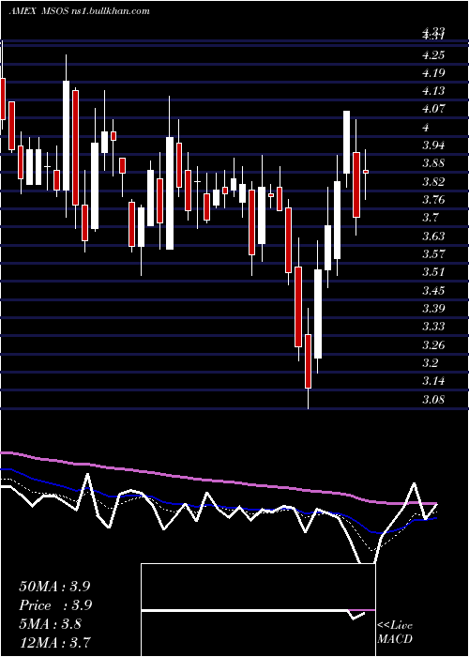Image resolution: width=469 pixels, height=657 pixels.
Task: Select the 3.33 price axis label
Action: pyautogui.click(x=433, y=326)
